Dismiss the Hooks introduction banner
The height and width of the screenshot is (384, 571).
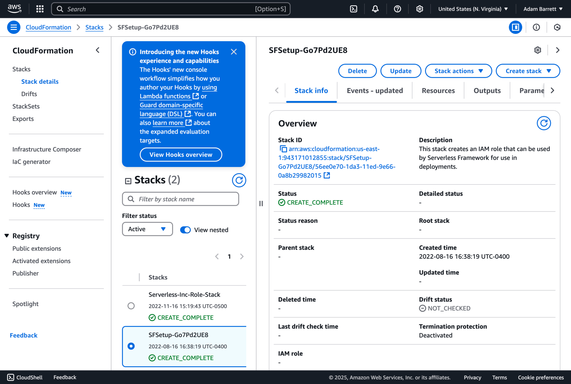tap(234, 52)
